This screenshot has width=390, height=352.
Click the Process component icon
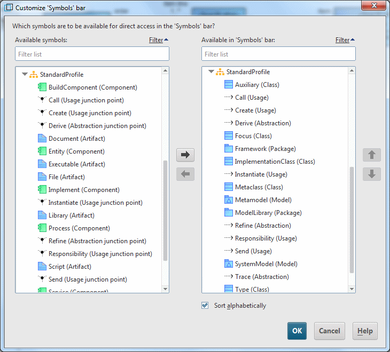point(42,228)
